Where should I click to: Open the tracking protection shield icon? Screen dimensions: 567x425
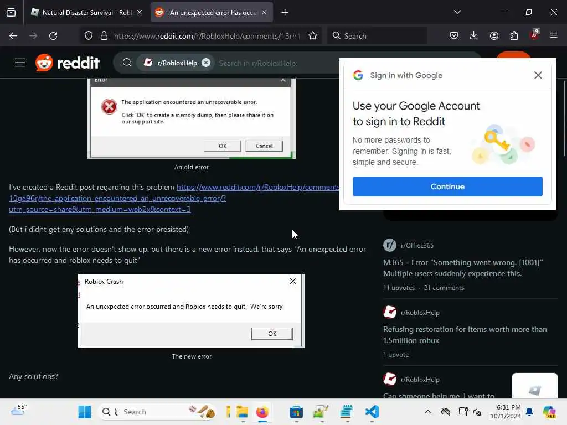[x=89, y=36]
